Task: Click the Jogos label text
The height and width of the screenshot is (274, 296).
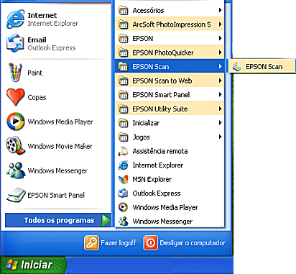Action: pyautogui.click(x=142, y=137)
